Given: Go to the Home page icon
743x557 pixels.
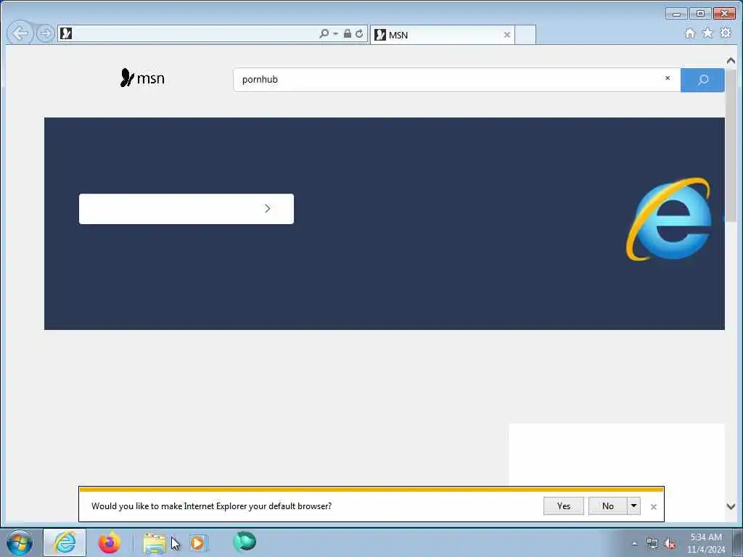Looking at the screenshot, I should pos(690,33).
